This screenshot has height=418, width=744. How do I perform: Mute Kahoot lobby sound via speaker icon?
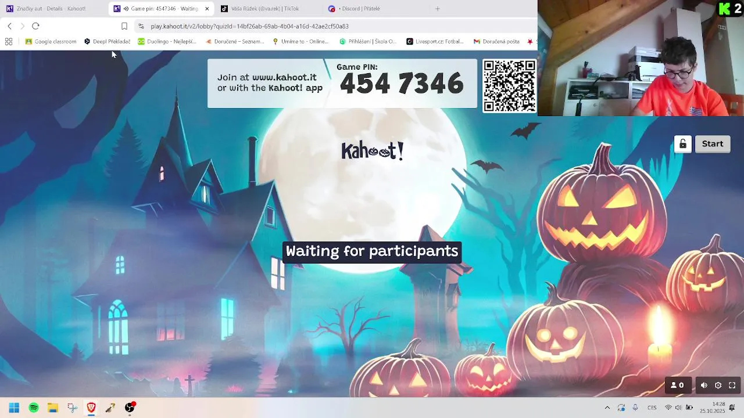(704, 385)
